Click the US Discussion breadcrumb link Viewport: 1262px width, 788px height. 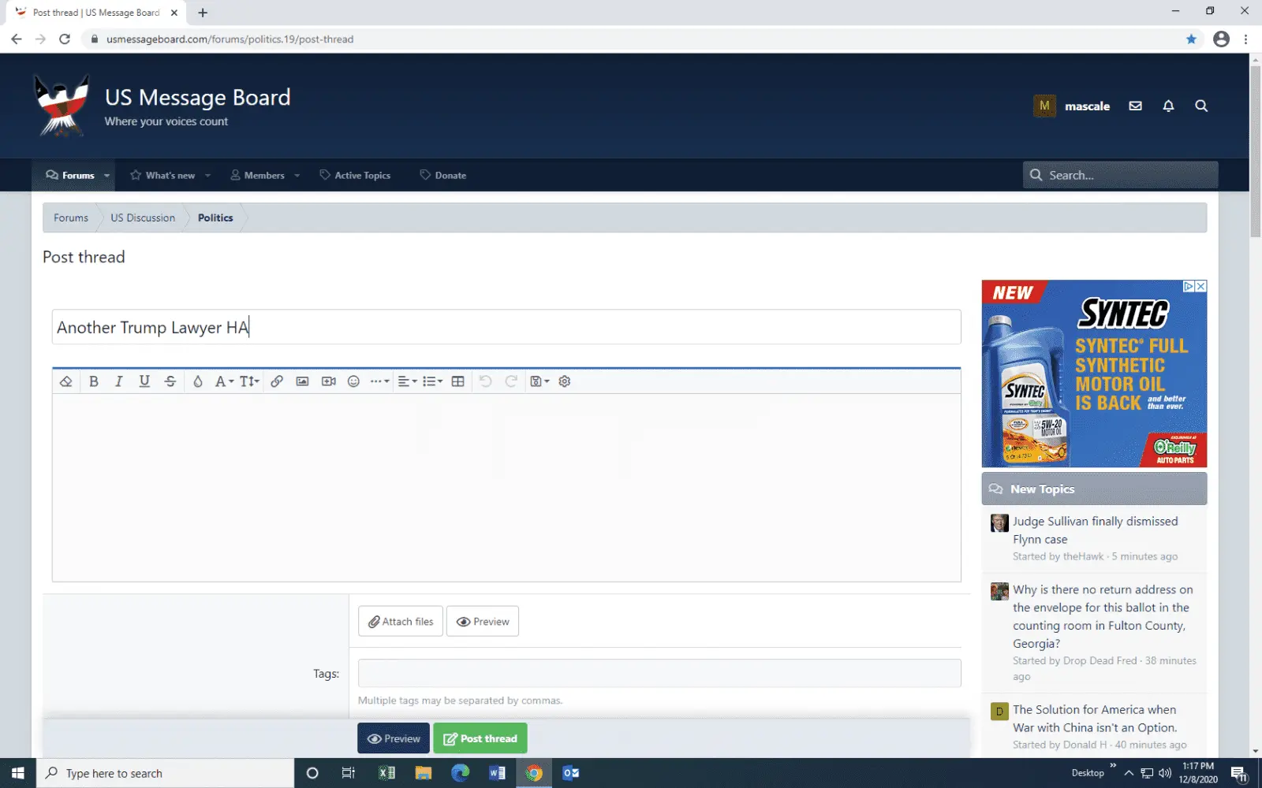tap(143, 217)
